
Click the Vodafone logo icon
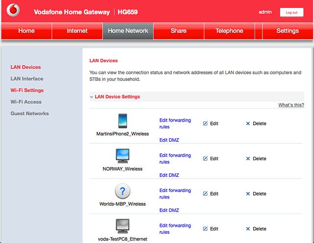pyautogui.click(x=13, y=10)
